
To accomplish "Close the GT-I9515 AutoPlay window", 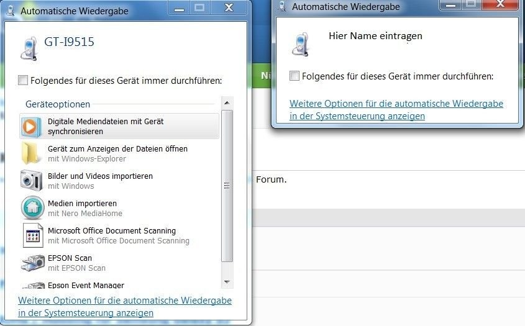I will pos(229,8).
